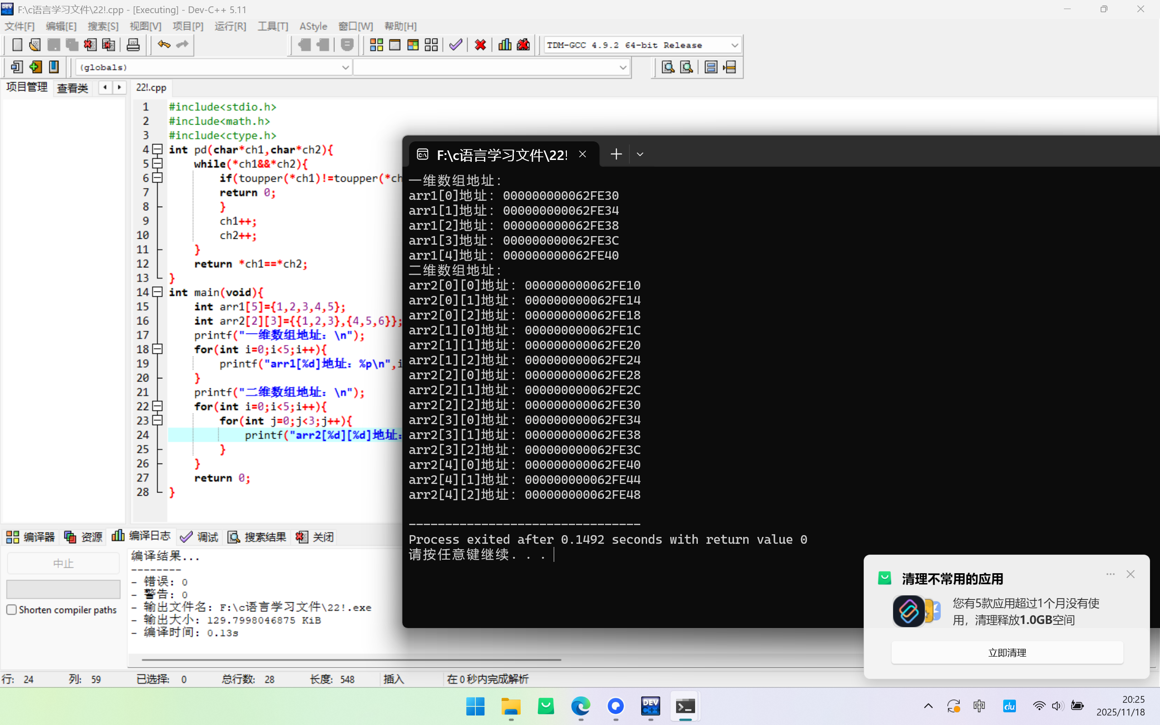
Task: Expand the (globals) scope dropdown
Action: click(x=345, y=68)
